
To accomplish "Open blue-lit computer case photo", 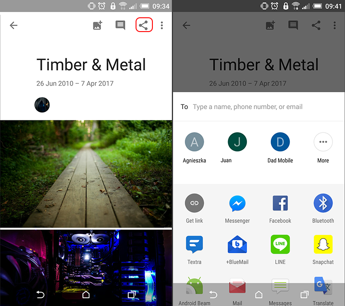I will click(x=86, y=268).
